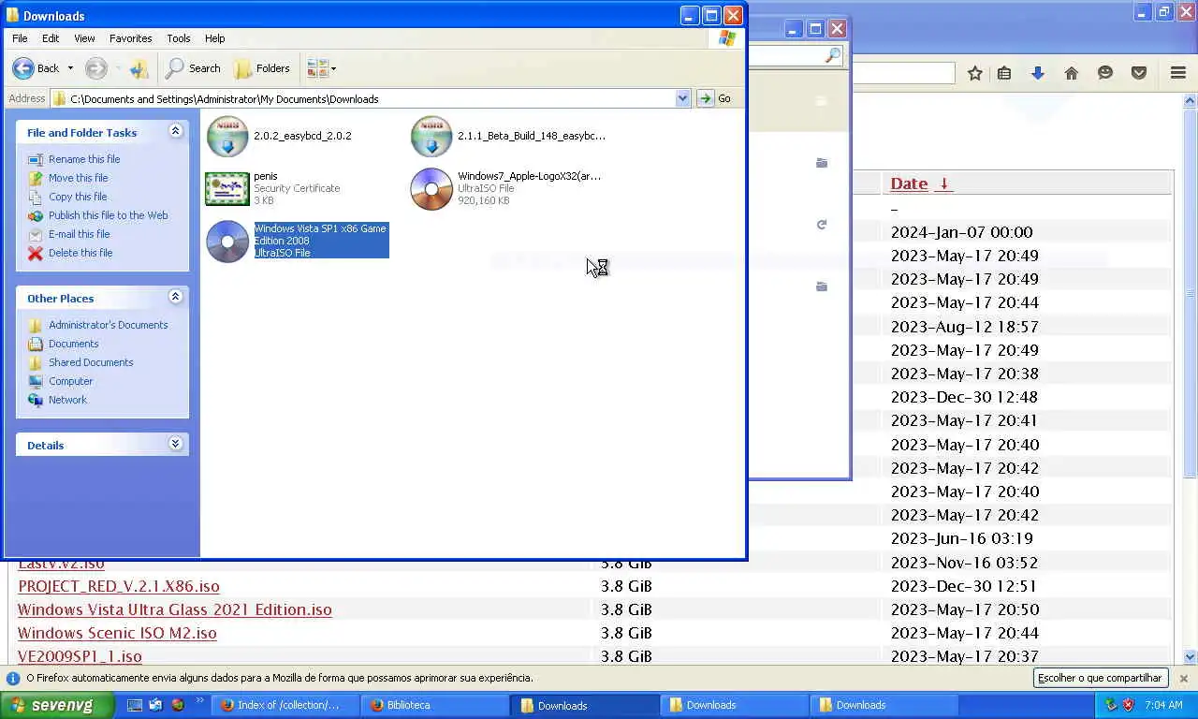Go to Firefox home page icon
The height and width of the screenshot is (719, 1198).
[1072, 73]
